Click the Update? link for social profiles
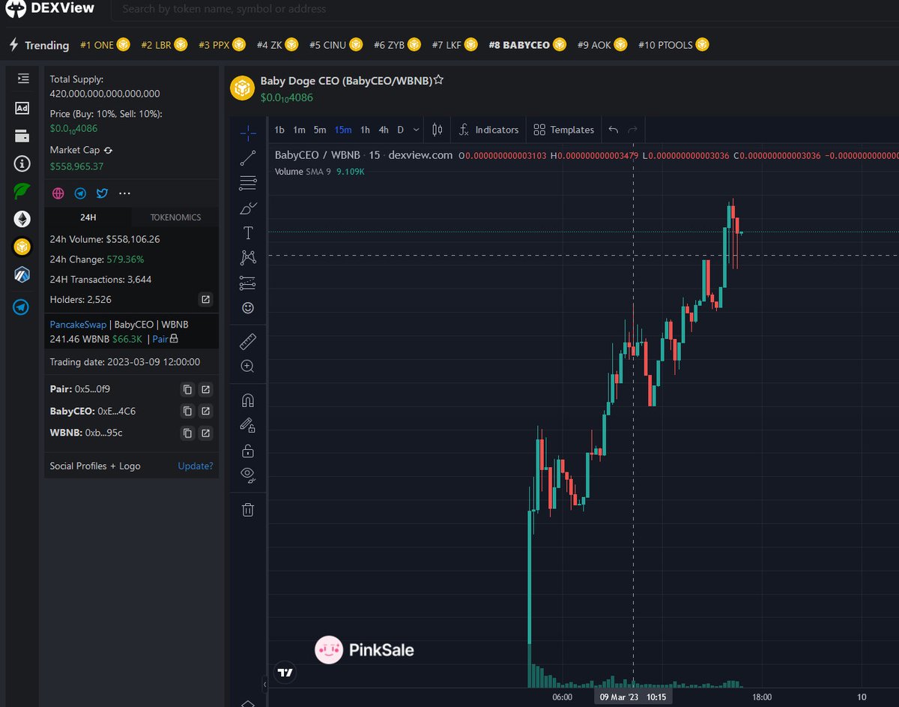Viewport: 899px width, 707px height. click(x=196, y=466)
